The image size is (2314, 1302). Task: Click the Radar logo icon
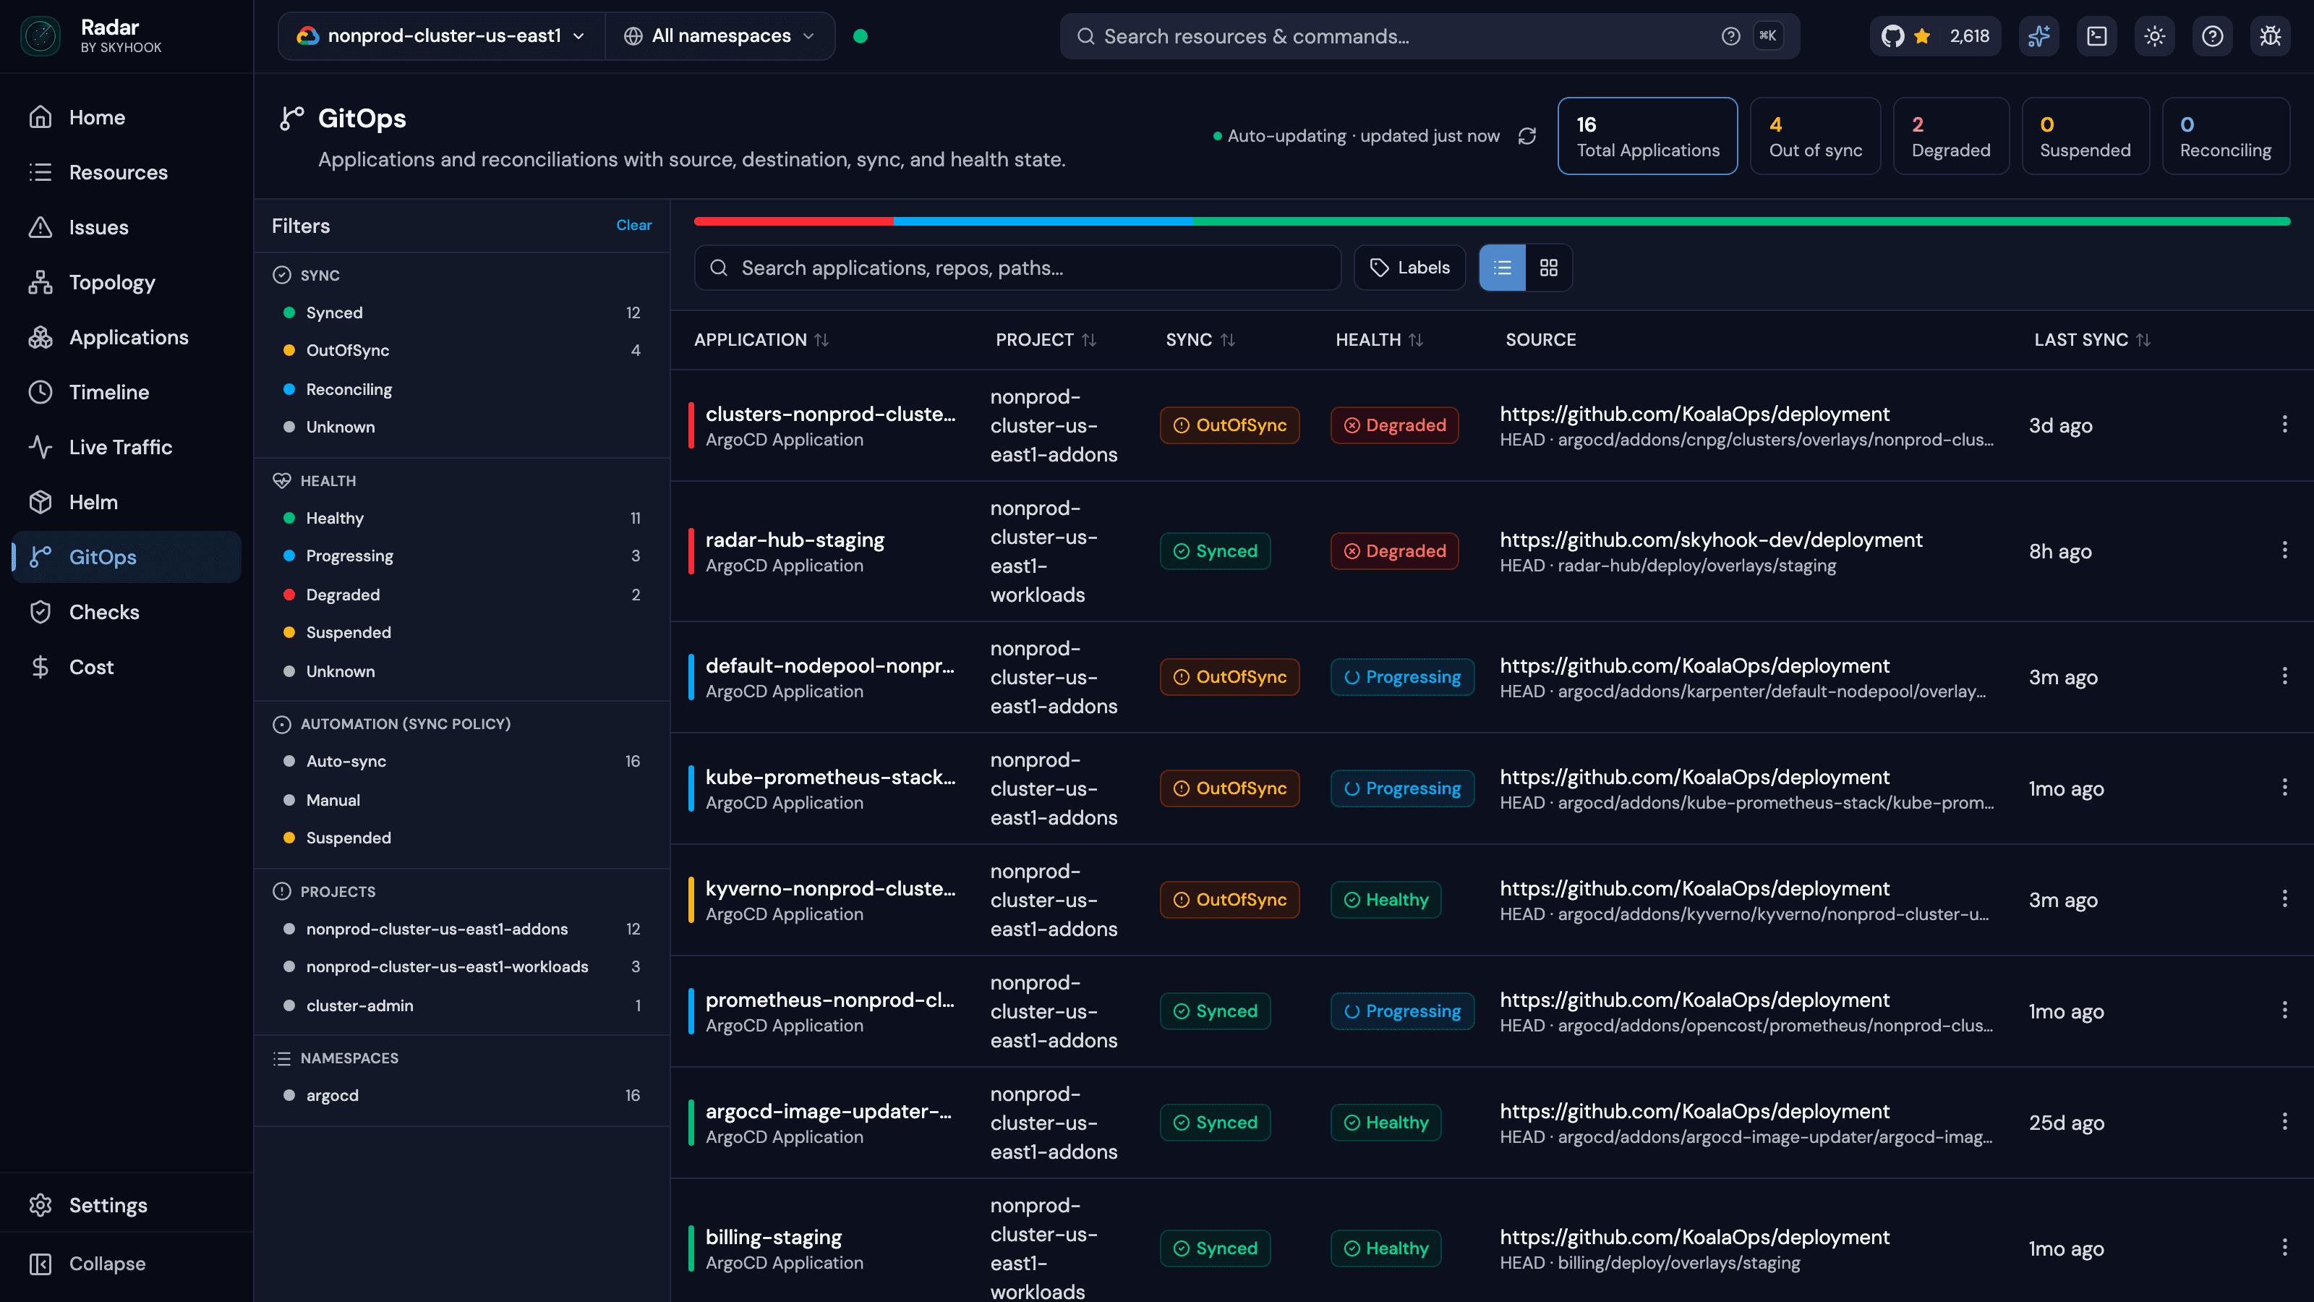pos(40,36)
